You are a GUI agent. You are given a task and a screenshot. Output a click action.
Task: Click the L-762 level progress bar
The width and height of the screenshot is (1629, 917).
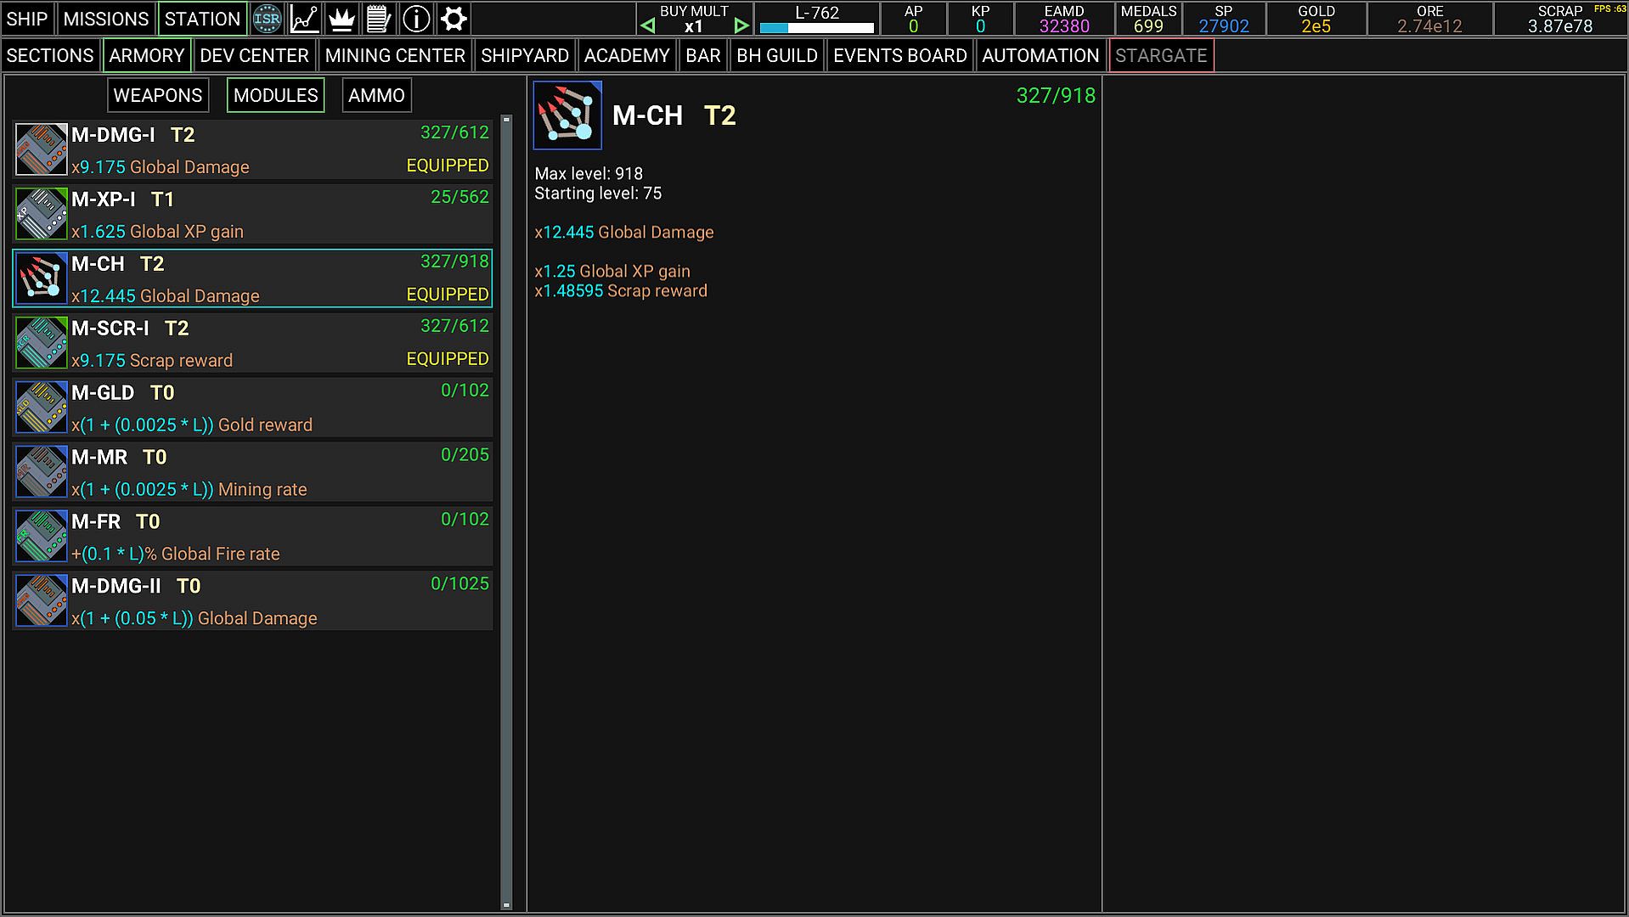tap(816, 28)
